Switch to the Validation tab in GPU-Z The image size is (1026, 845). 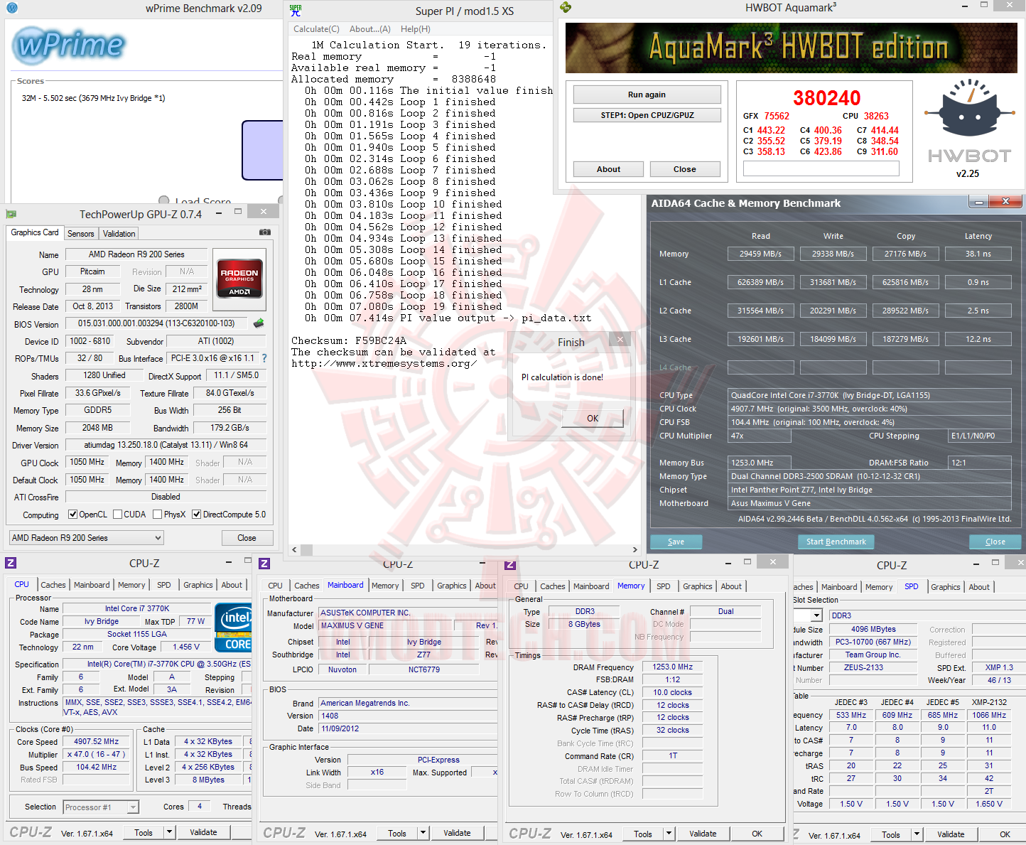119,233
